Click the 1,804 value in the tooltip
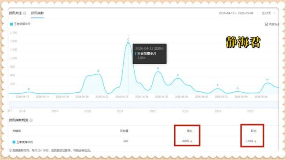Image resolution: width=286 pixels, height=160 pixels. (x=142, y=58)
